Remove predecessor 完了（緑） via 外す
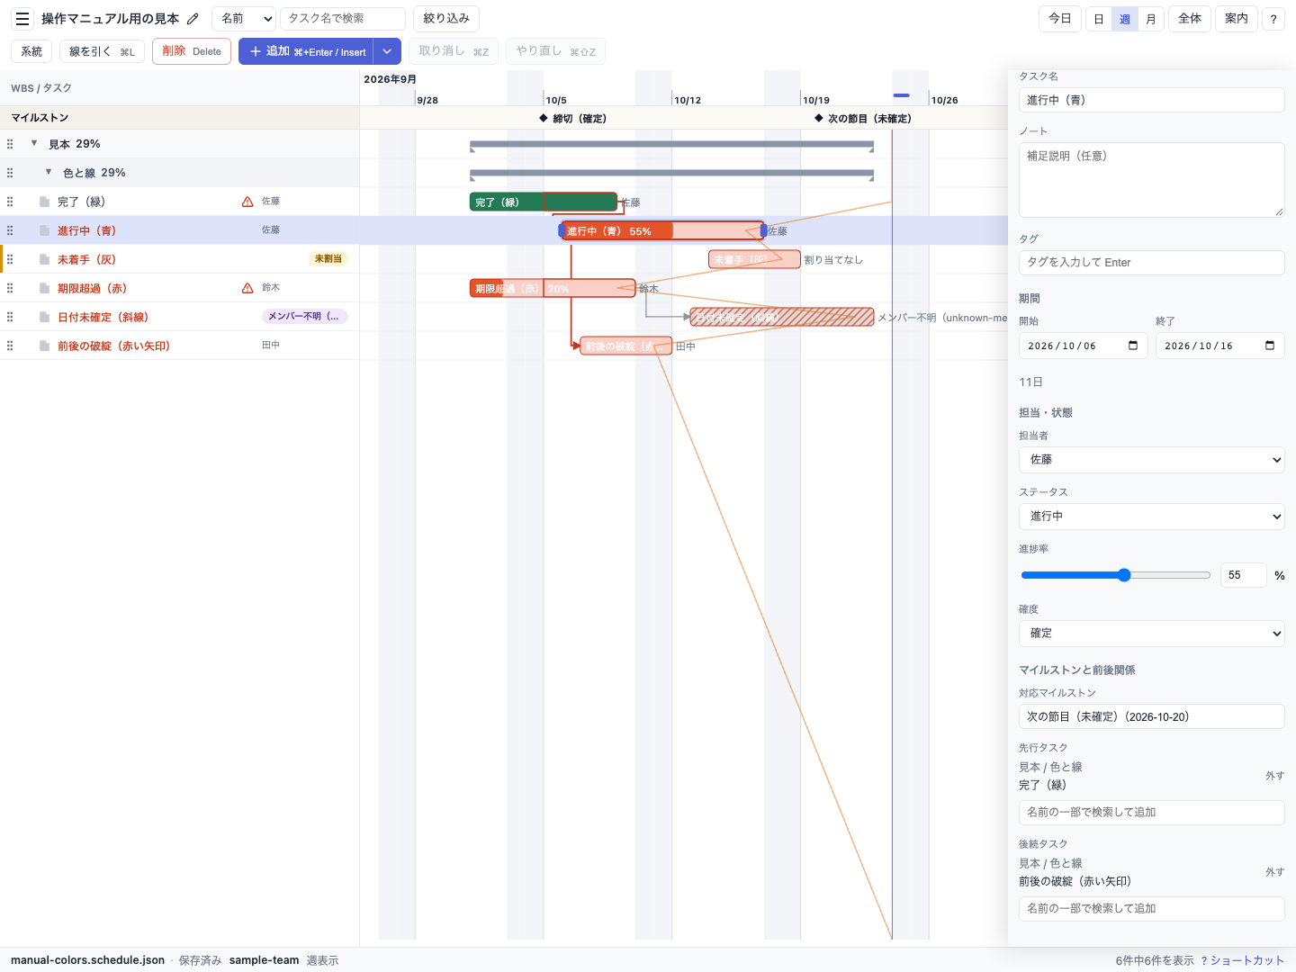Viewport: 1296px width, 972px height. point(1274,776)
